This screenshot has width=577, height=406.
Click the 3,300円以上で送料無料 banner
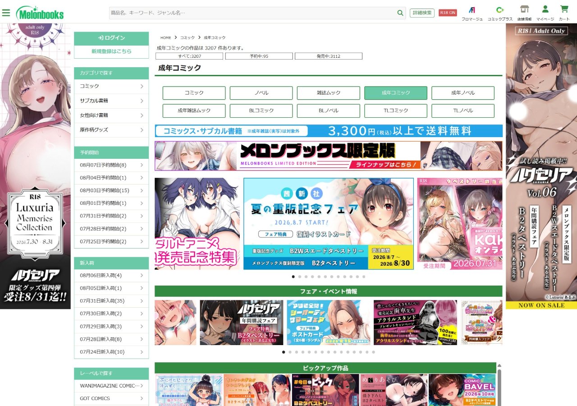pyautogui.click(x=329, y=131)
